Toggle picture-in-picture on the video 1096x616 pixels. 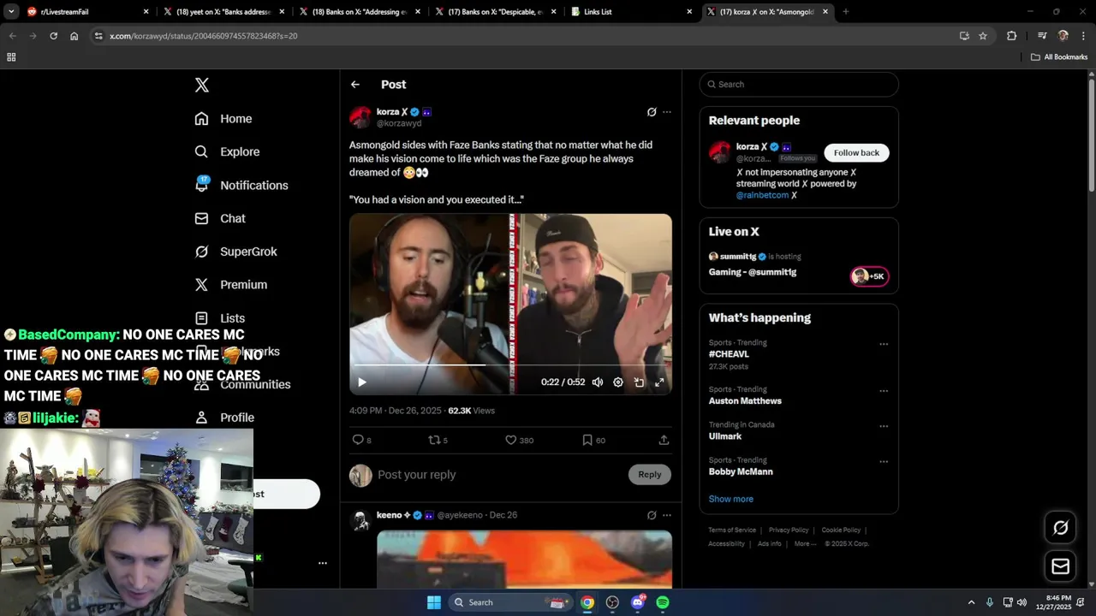coord(639,382)
